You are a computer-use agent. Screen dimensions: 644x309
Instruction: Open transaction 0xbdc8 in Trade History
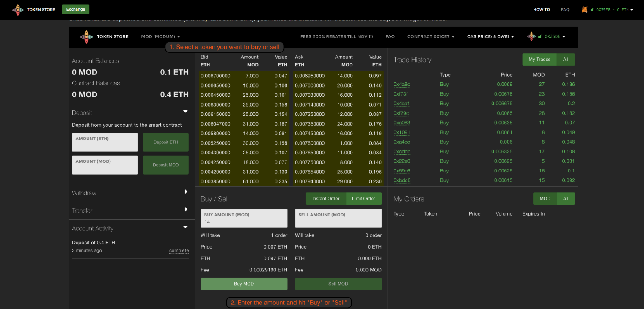coord(402,180)
